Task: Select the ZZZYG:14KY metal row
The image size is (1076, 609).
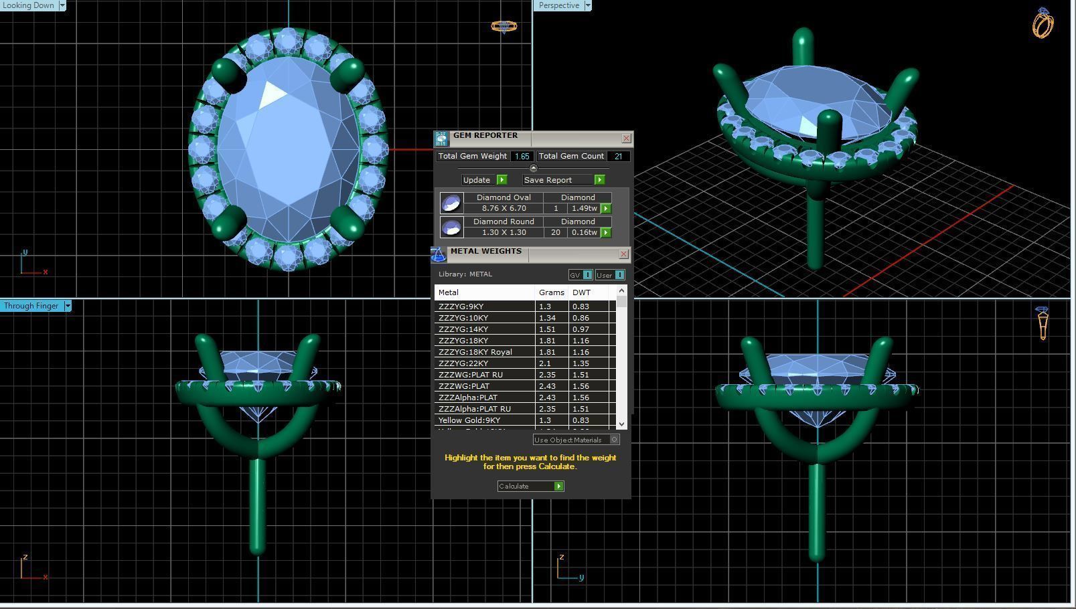Action: tap(525, 329)
